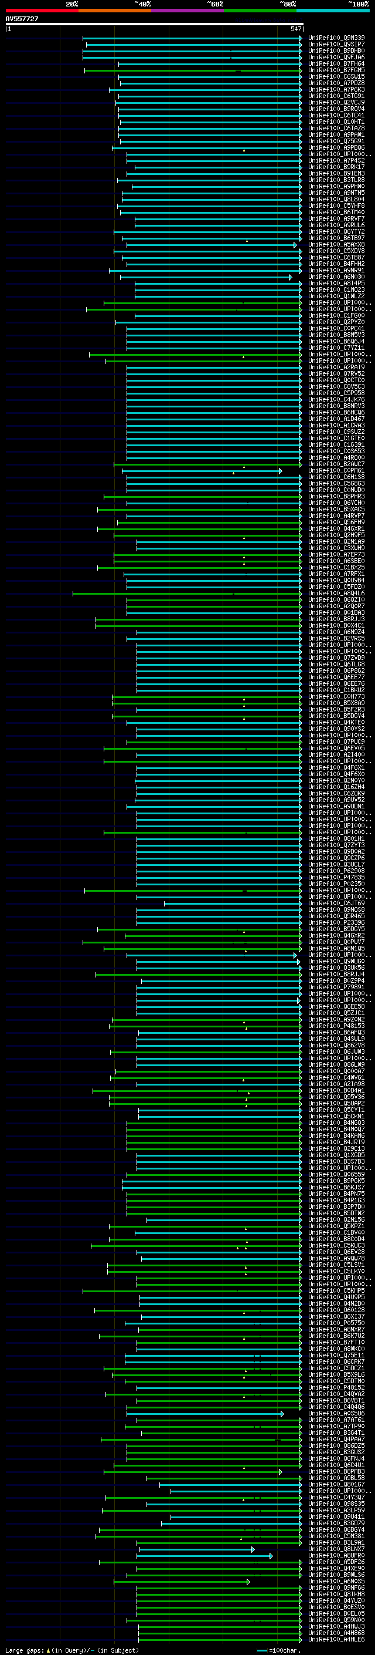Viewport: 375px width, 1655px height.
Task: Click the white query sequence bar
Action: click(x=155, y=23)
